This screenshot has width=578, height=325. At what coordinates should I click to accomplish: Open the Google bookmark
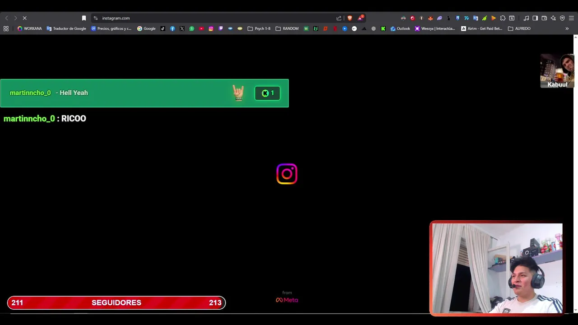pos(146,28)
